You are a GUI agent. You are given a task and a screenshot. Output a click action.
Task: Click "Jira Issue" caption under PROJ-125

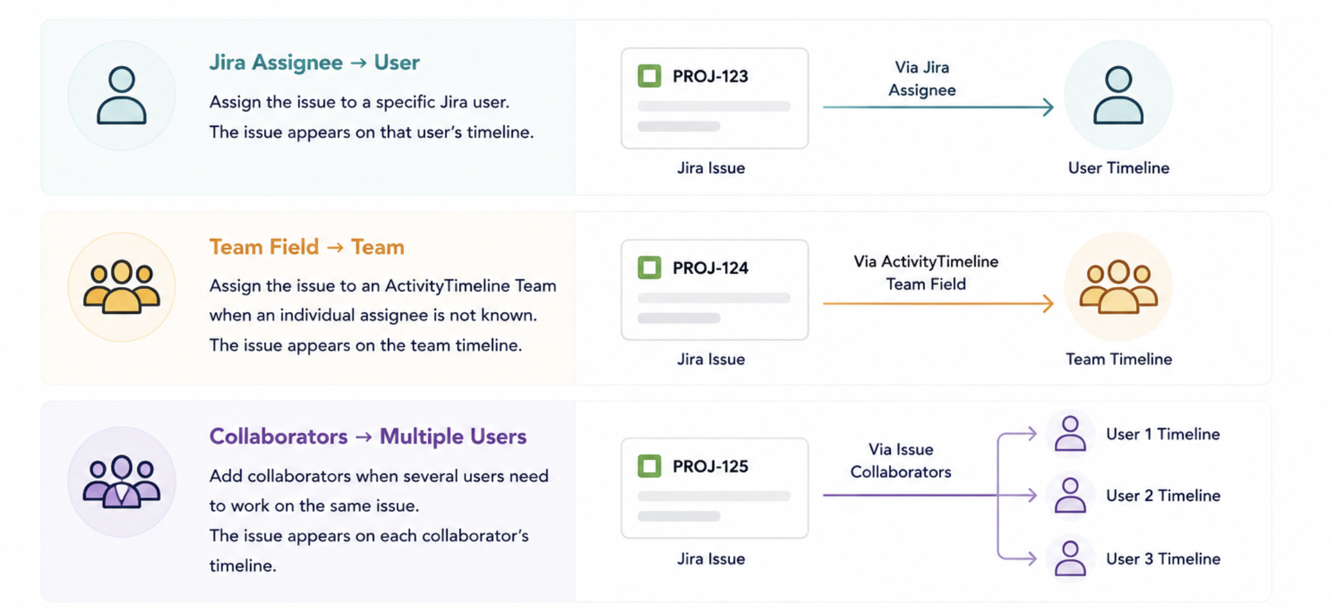coord(711,559)
